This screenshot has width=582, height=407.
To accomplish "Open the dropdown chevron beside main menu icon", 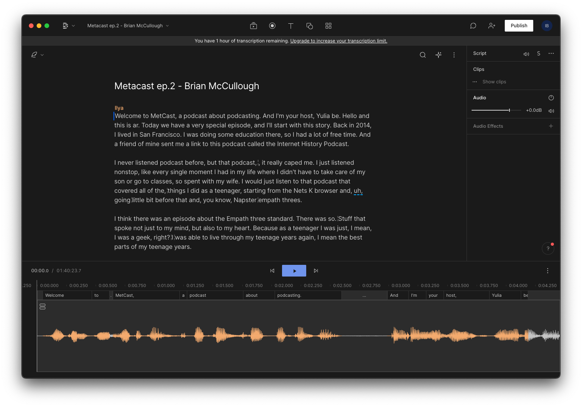I will (x=73, y=26).
